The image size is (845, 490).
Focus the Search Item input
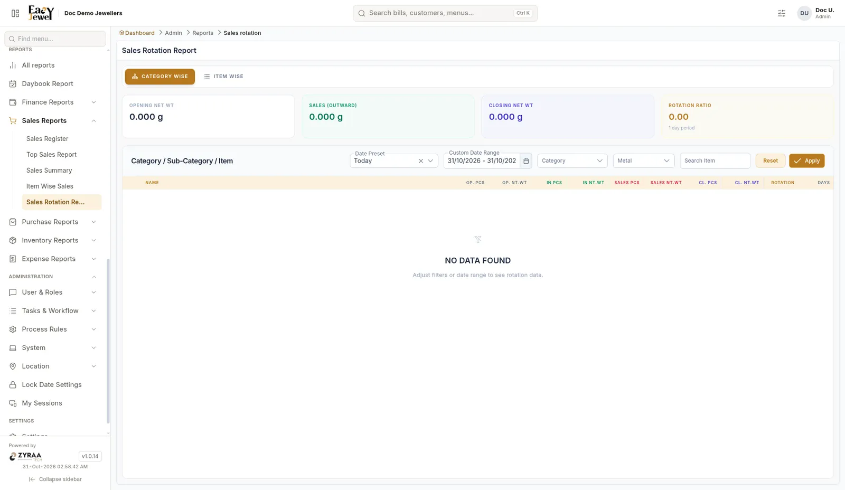point(715,161)
